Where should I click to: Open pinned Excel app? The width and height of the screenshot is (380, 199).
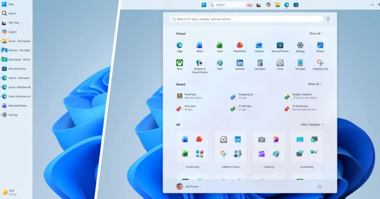220,47
